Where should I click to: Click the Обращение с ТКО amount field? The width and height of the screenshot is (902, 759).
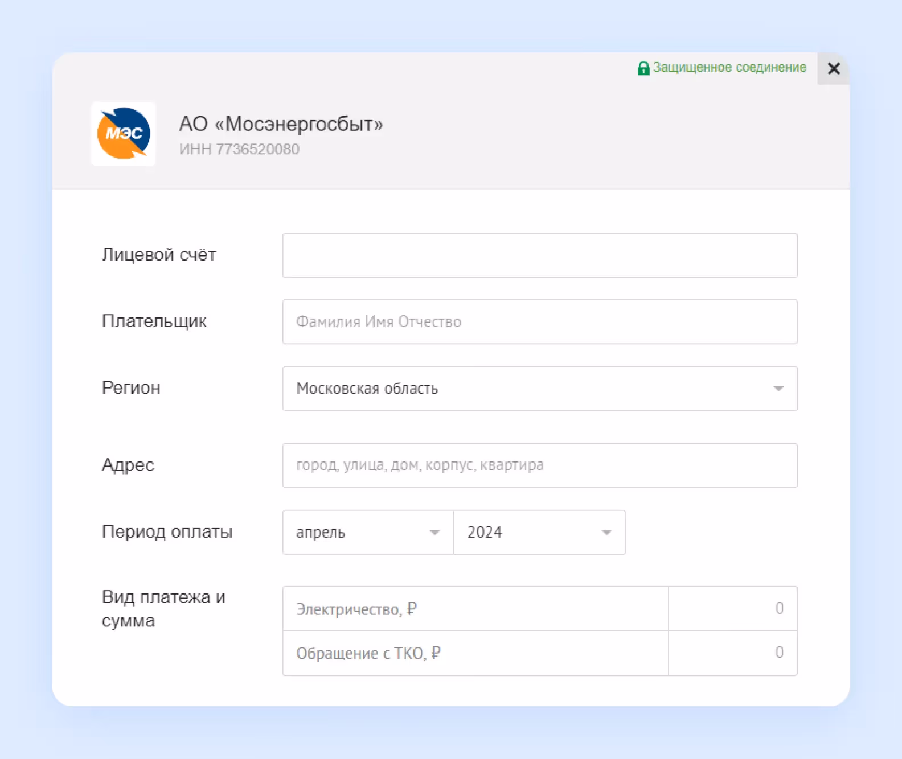(x=733, y=653)
